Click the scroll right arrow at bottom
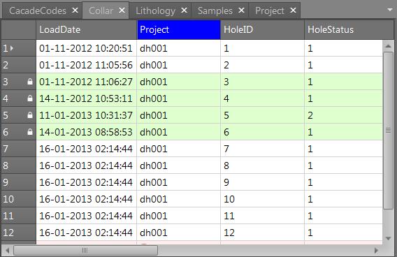The width and height of the screenshot is (397, 257). pyautogui.click(x=376, y=251)
